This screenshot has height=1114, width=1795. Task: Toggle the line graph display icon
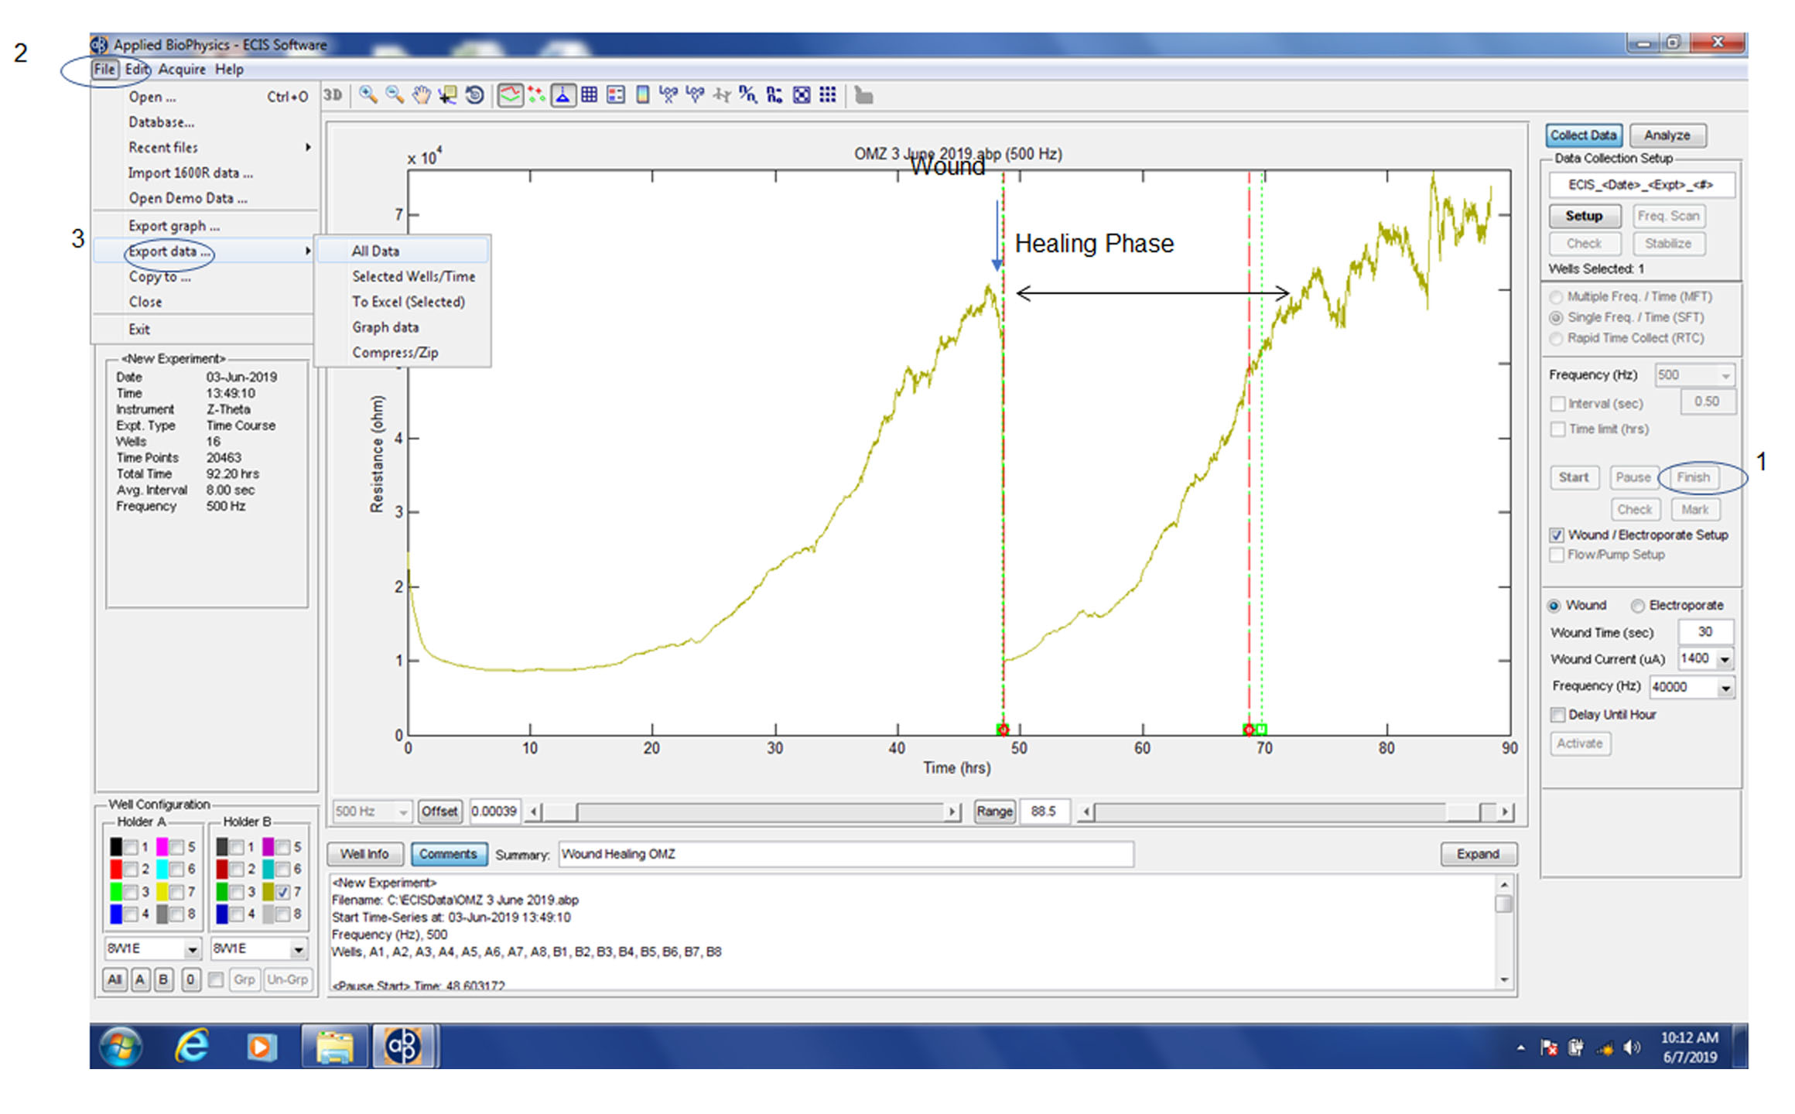click(x=510, y=95)
